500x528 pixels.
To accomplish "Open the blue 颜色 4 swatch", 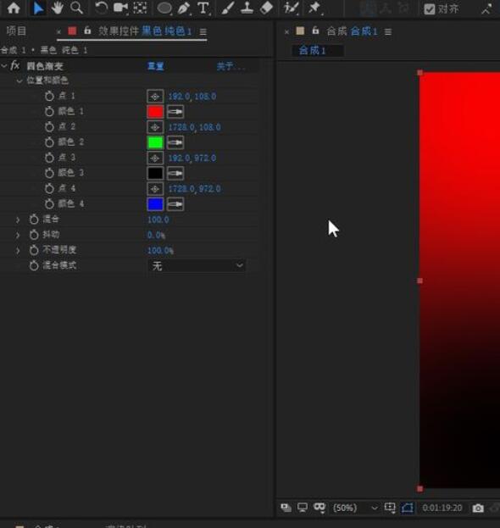I will point(155,204).
